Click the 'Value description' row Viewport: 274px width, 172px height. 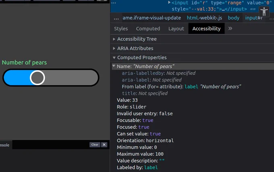141,161
